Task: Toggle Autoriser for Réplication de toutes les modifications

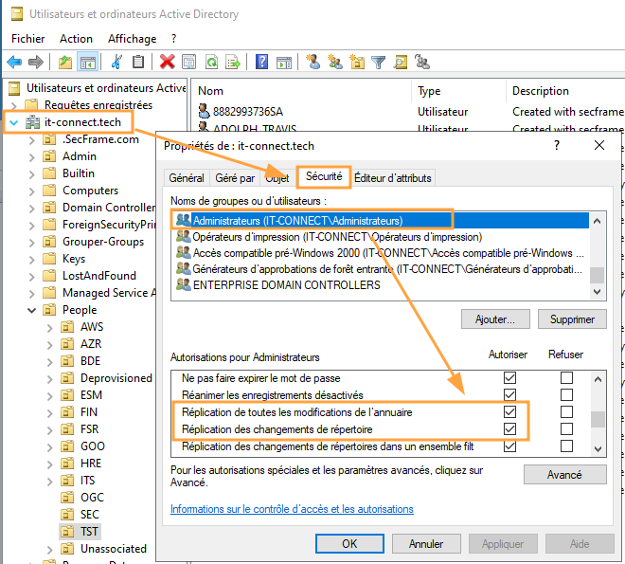Action: coord(510,412)
